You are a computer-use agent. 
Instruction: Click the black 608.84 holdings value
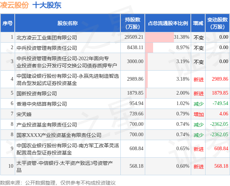coord(136,148)
